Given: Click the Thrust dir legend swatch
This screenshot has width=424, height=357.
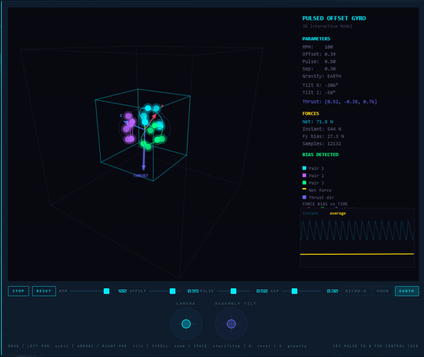Looking at the screenshot, I should (304, 197).
